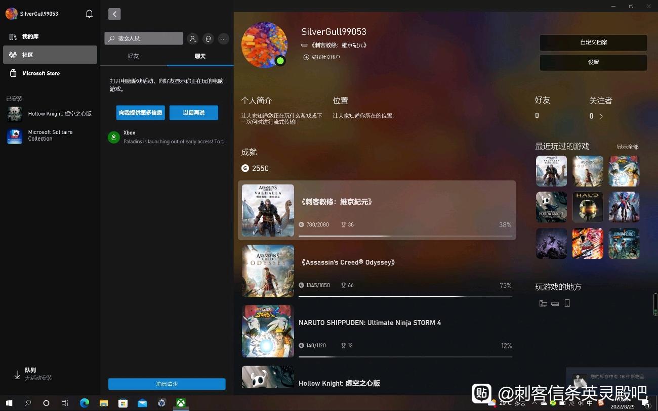Open File Explorer from the taskbar
The width and height of the screenshot is (658, 411).
point(104,403)
